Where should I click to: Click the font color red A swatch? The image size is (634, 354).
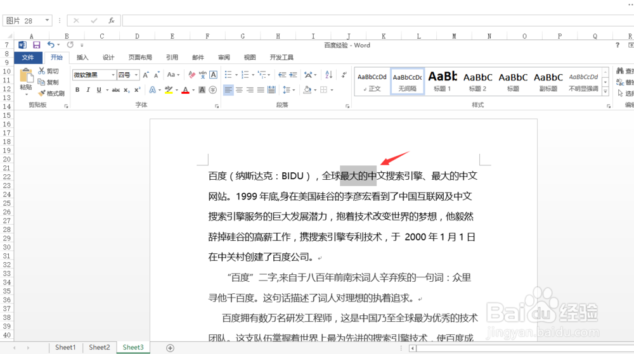186,90
